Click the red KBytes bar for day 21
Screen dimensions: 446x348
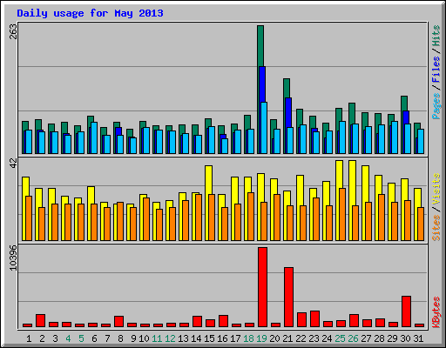(288, 298)
